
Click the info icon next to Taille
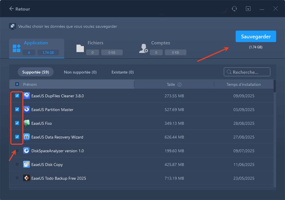coord(180,85)
